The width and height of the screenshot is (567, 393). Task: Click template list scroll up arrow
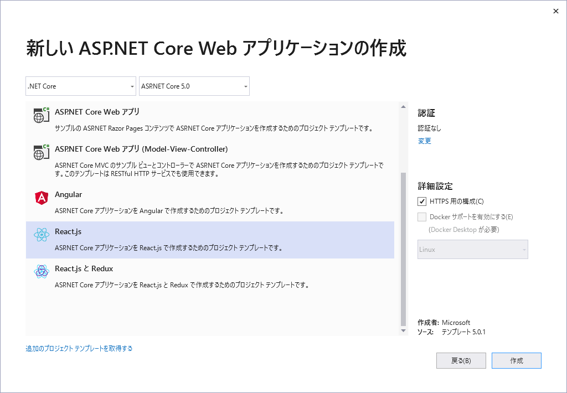403,107
